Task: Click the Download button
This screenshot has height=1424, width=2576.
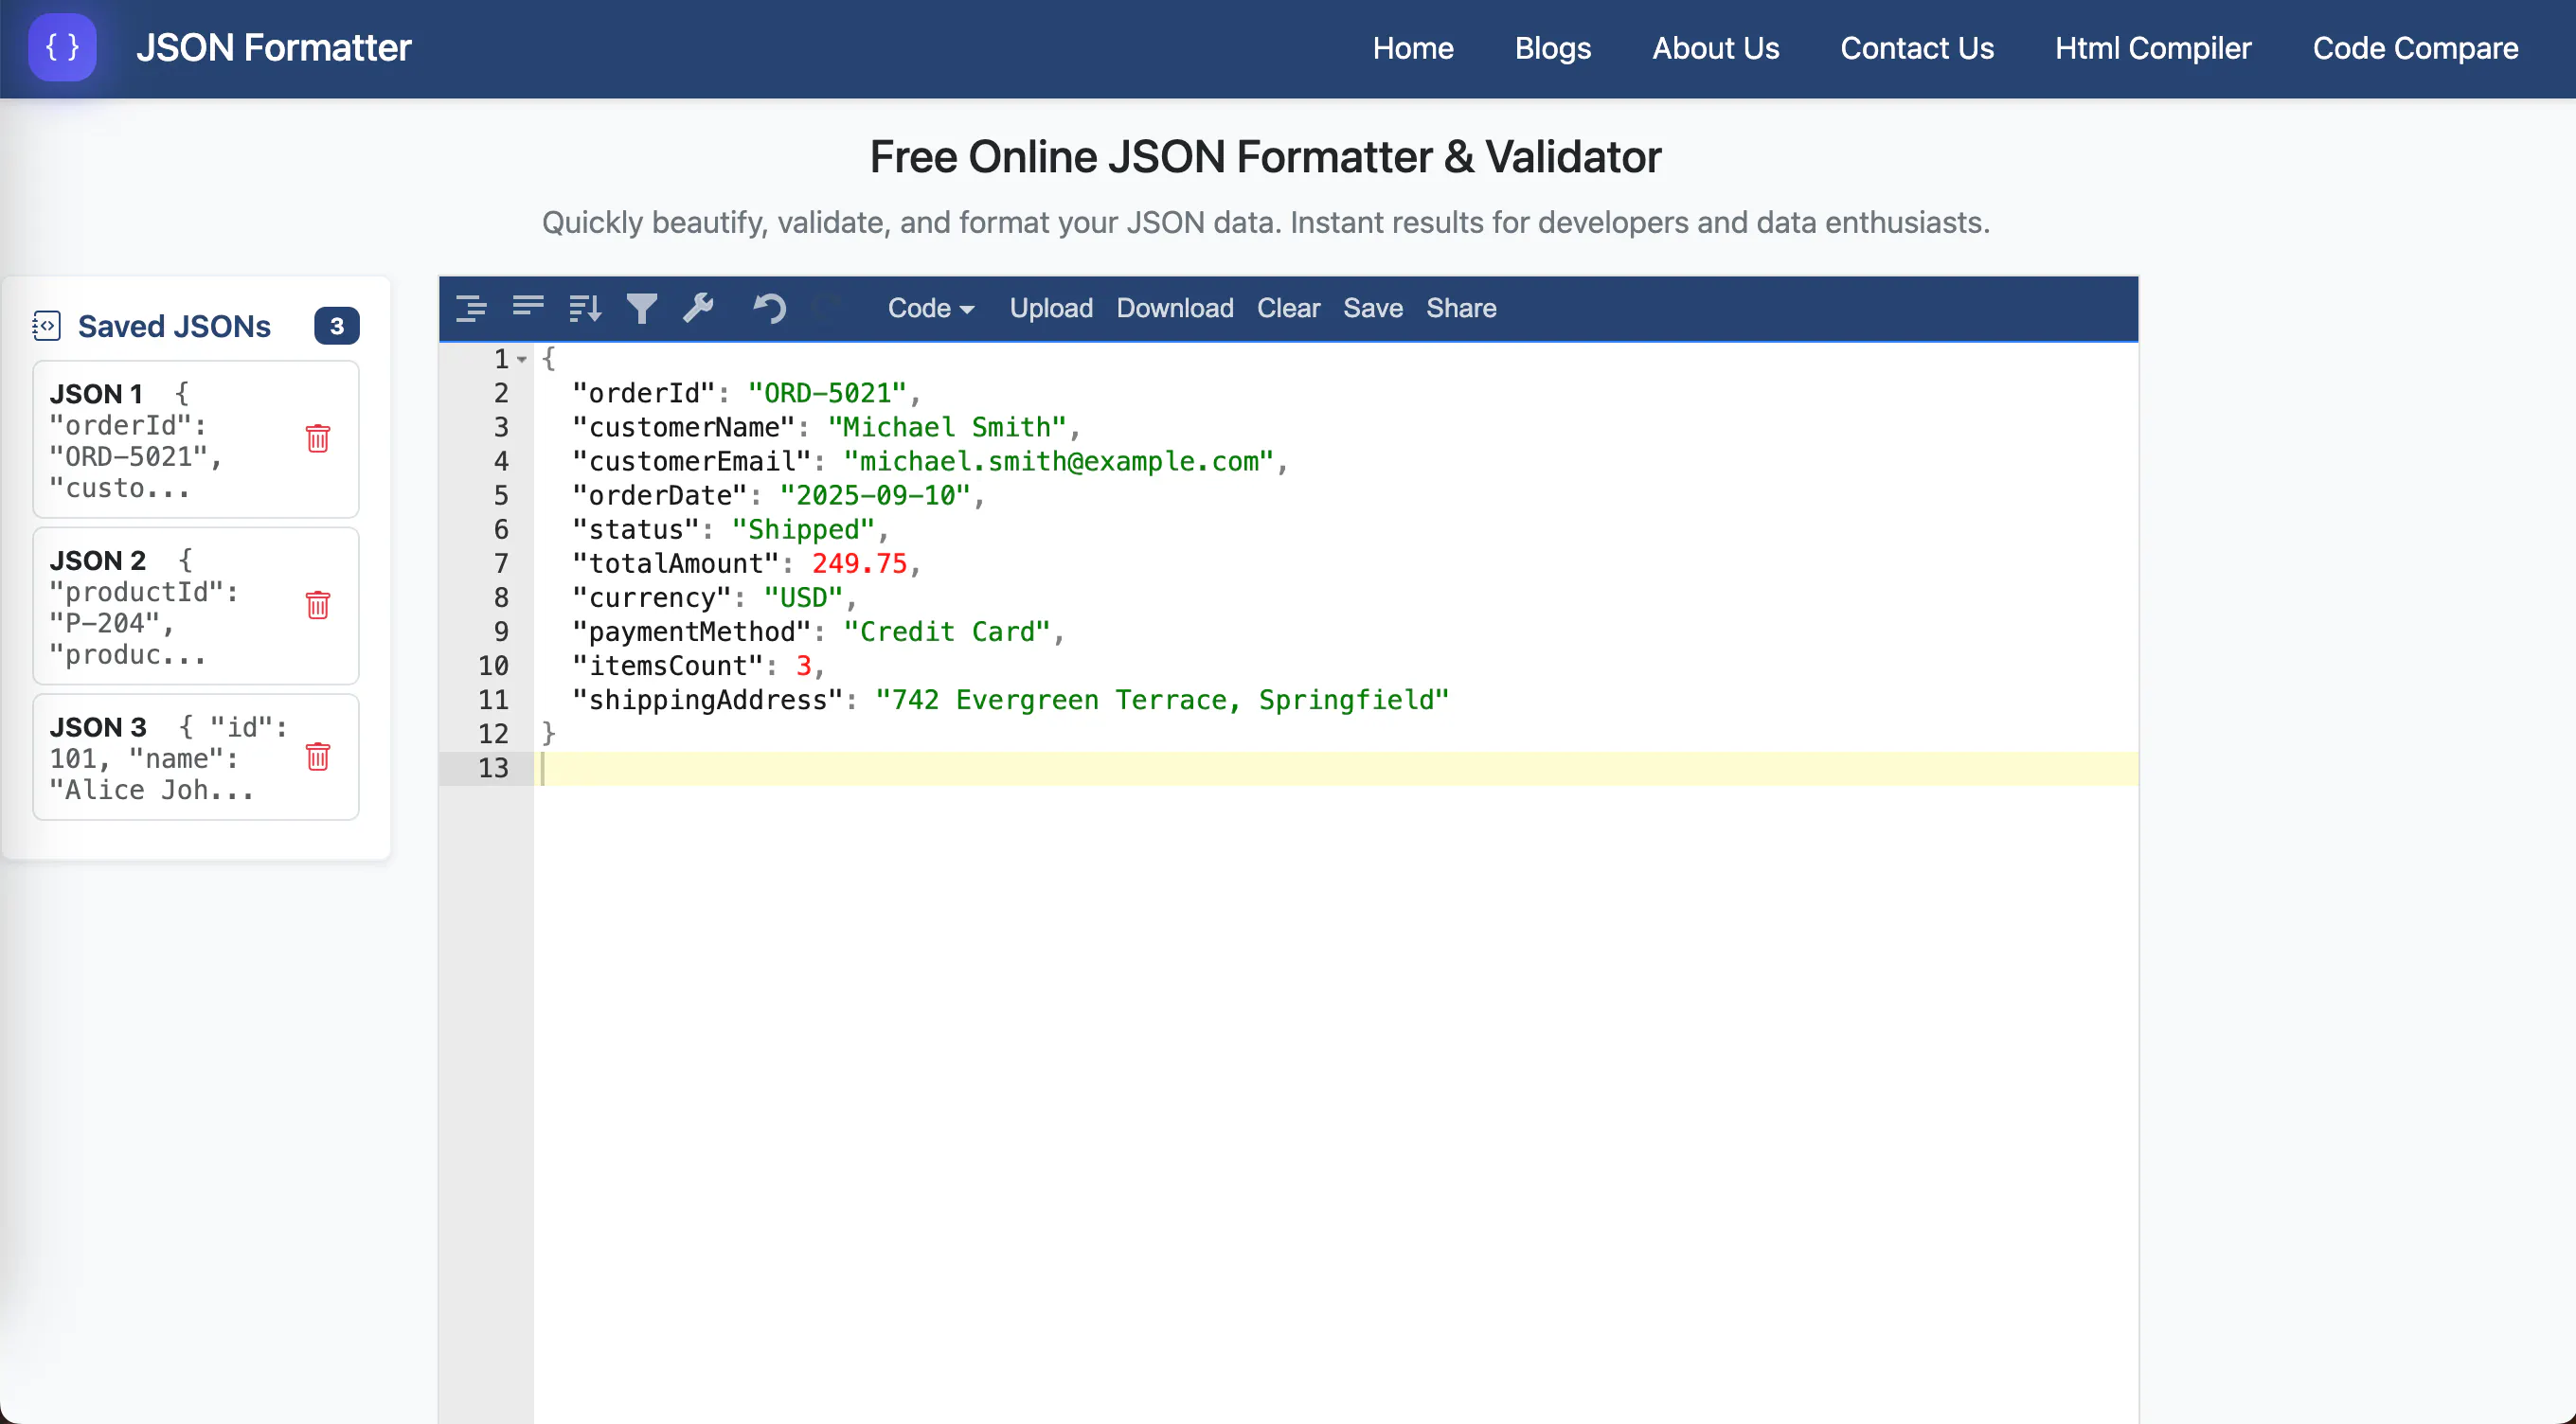Action: point(1174,308)
